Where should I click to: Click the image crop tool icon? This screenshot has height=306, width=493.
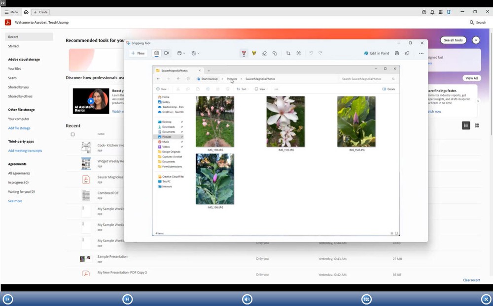[288, 53]
